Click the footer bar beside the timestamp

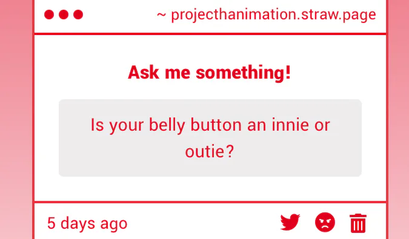204,223
